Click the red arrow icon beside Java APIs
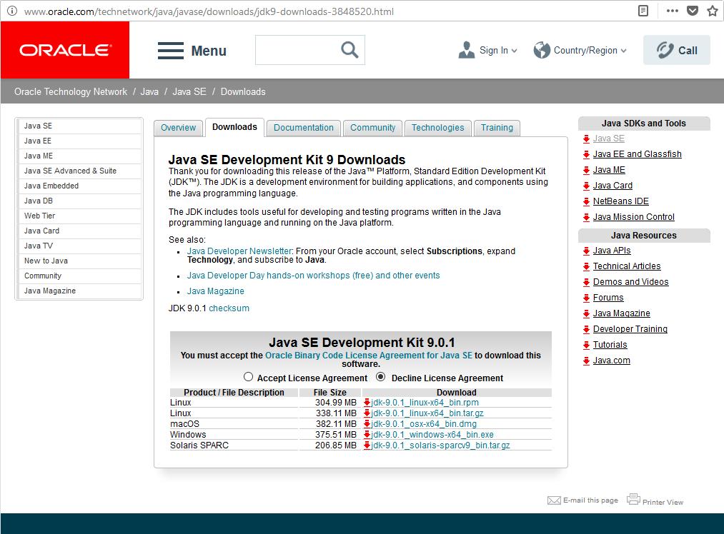The height and width of the screenshot is (534, 724). click(x=586, y=251)
